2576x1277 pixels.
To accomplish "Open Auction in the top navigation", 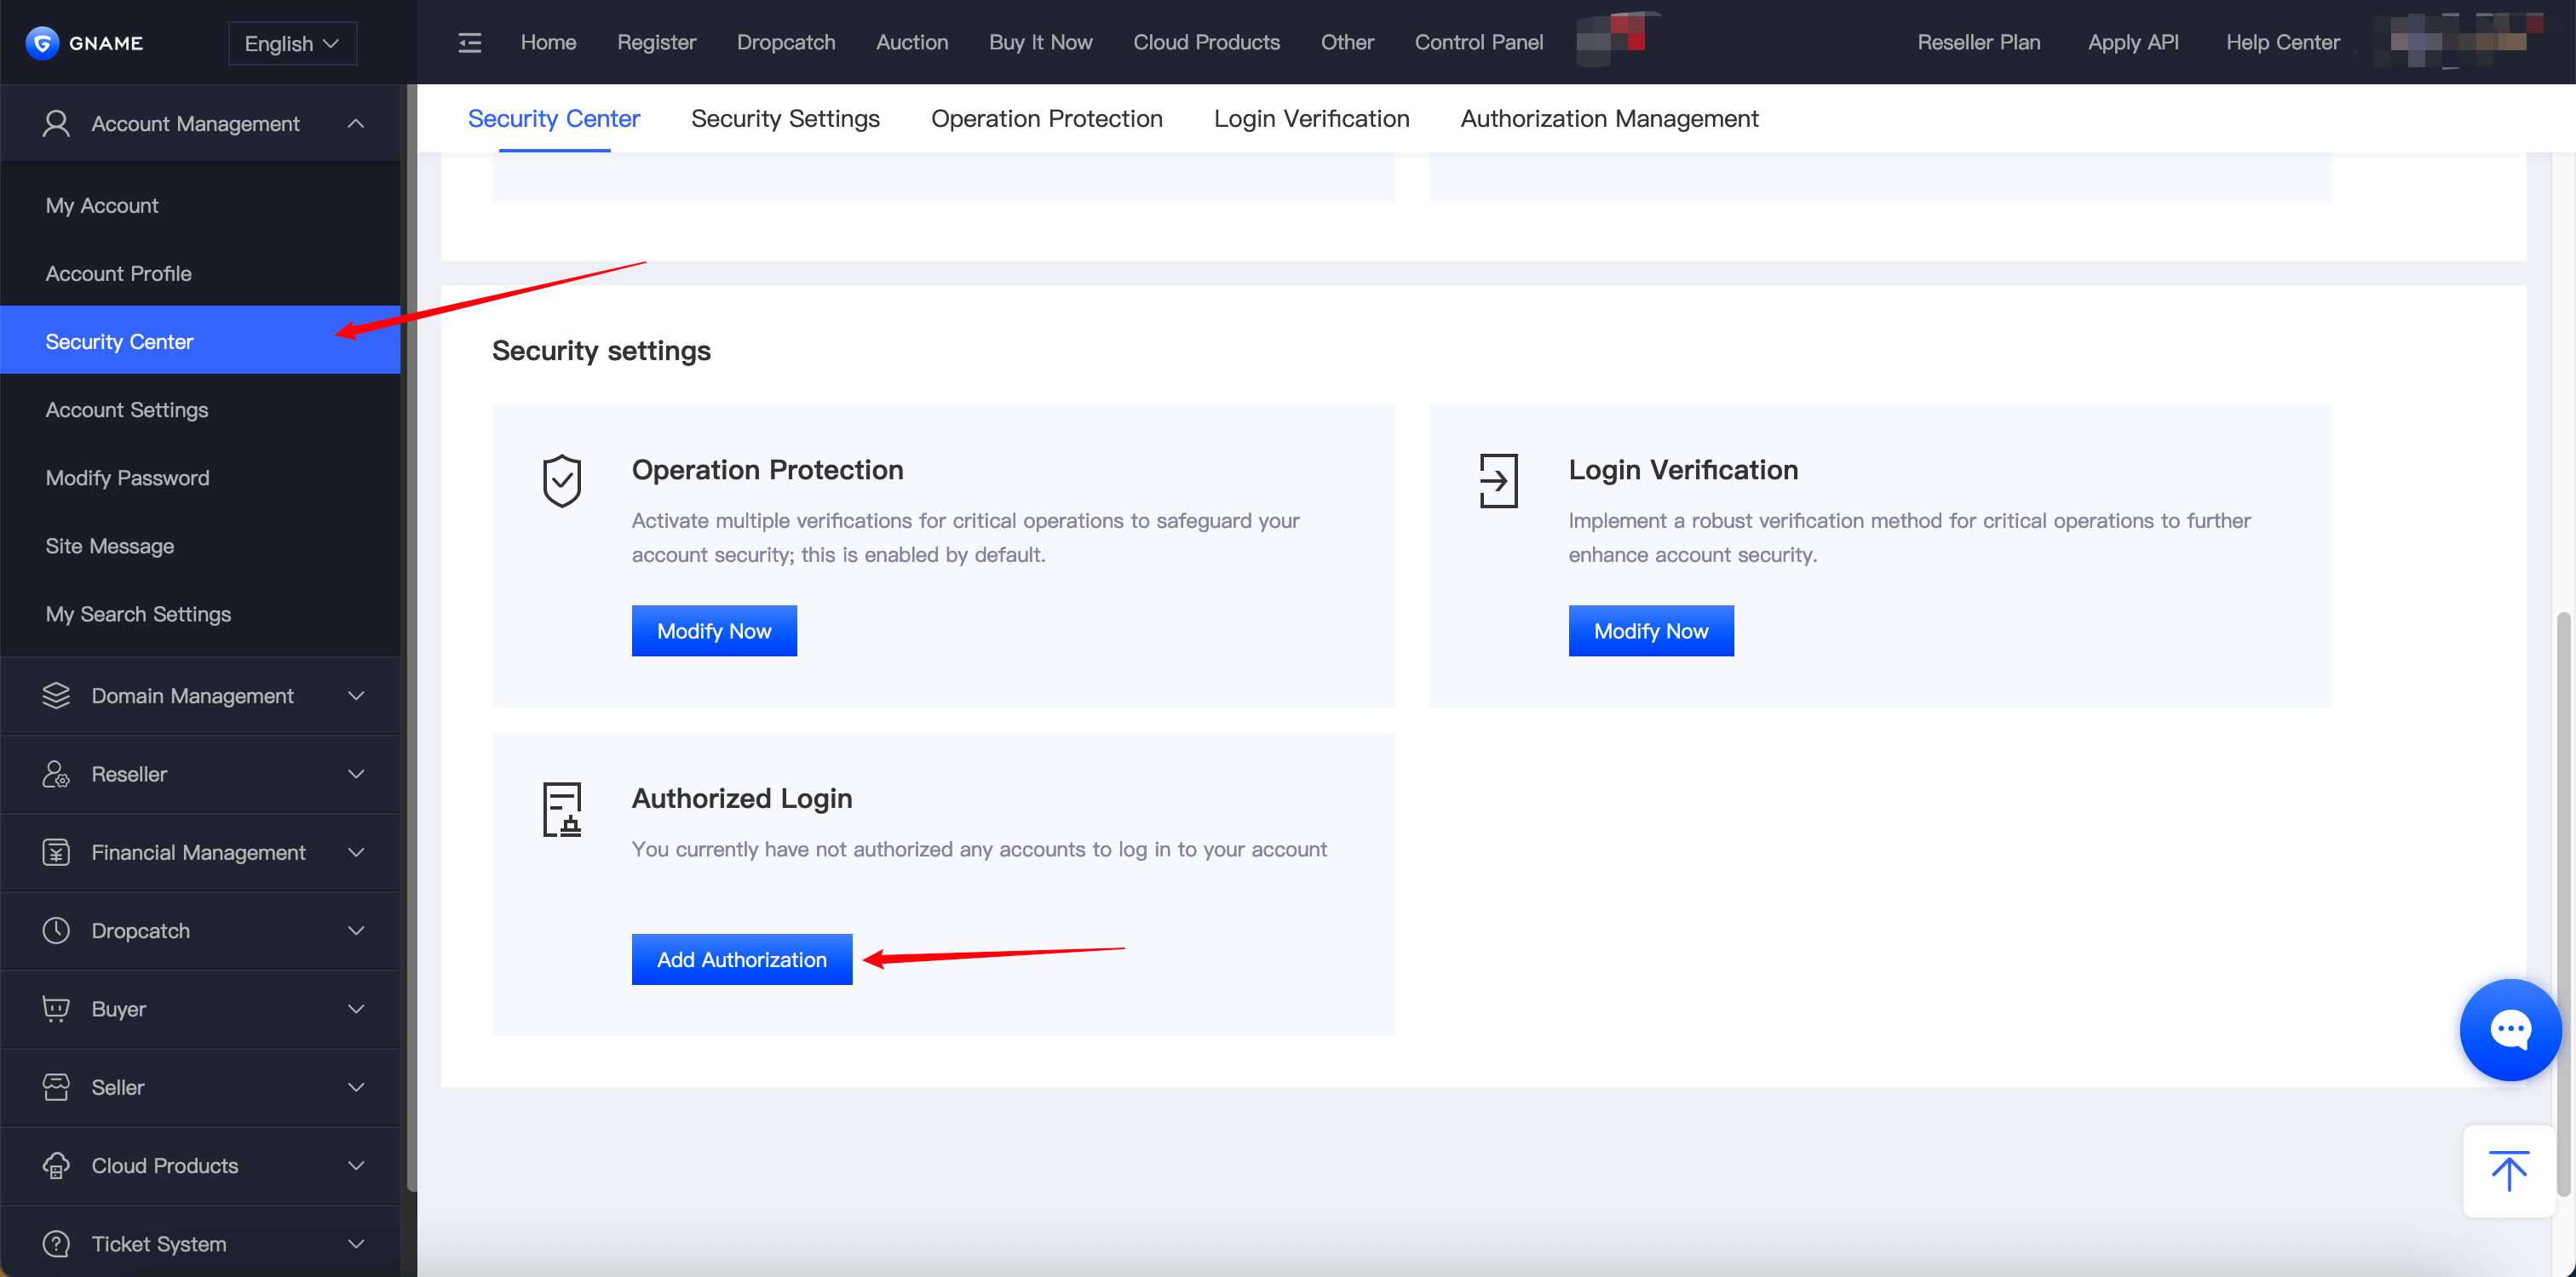I will pos(912,43).
